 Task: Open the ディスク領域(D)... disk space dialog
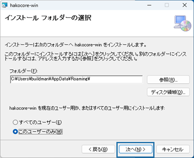(x=168, y=92)
